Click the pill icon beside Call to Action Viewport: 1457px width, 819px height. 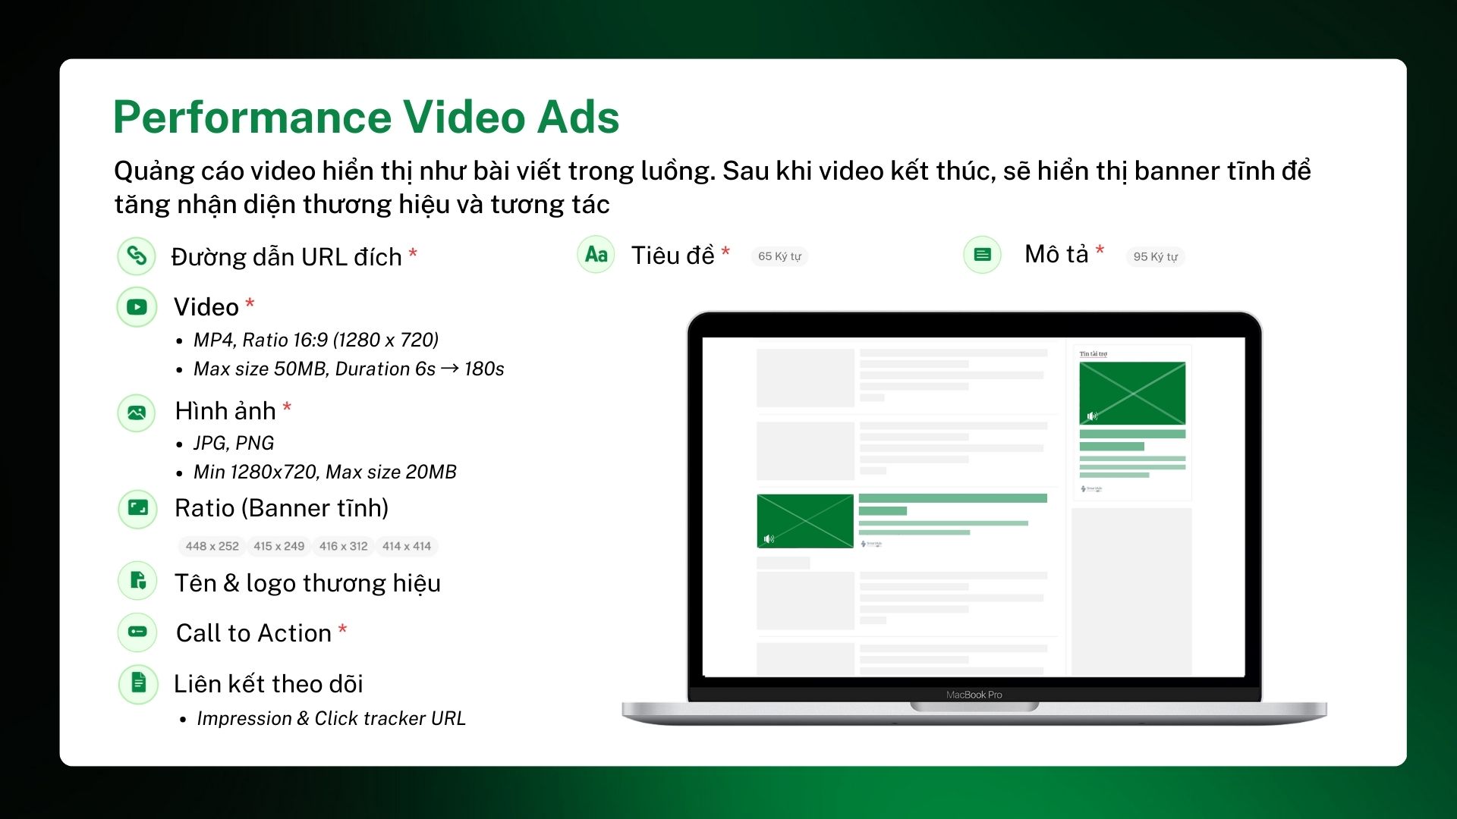pos(137,632)
